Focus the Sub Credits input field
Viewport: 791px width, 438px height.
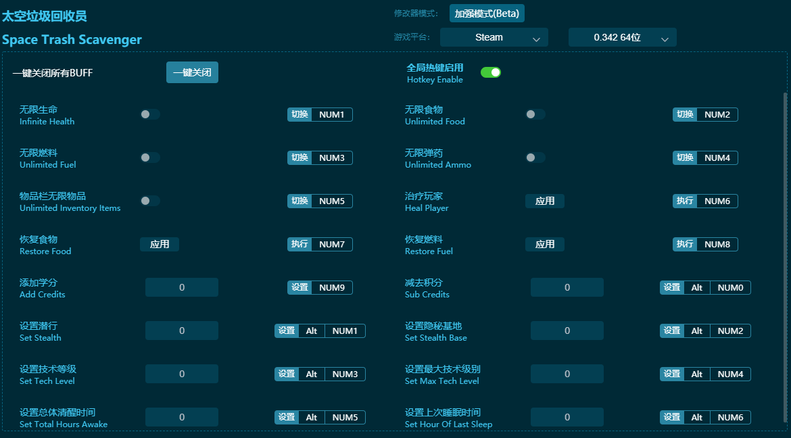[567, 287]
